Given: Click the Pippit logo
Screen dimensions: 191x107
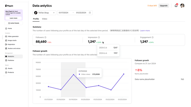Looking at the screenshot, I should [9, 6].
